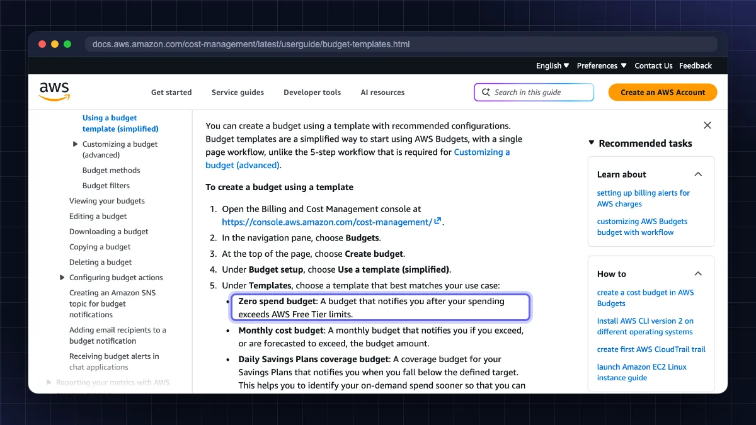The width and height of the screenshot is (756, 425).
Task: Open setting up billing alerts link
Action: (643, 198)
